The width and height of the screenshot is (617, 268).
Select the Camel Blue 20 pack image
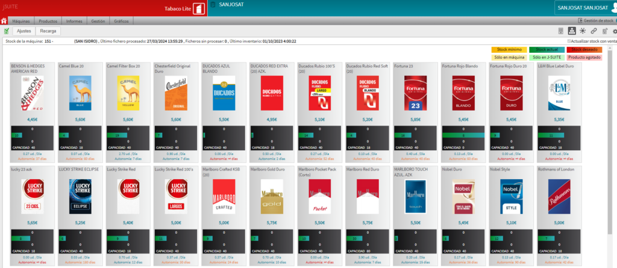pyautogui.click(x=80, y=93)
